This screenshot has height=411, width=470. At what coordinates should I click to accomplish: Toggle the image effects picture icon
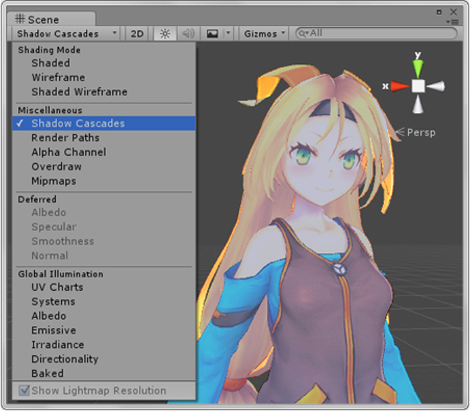pyautogui.click(x=212, y=34)
